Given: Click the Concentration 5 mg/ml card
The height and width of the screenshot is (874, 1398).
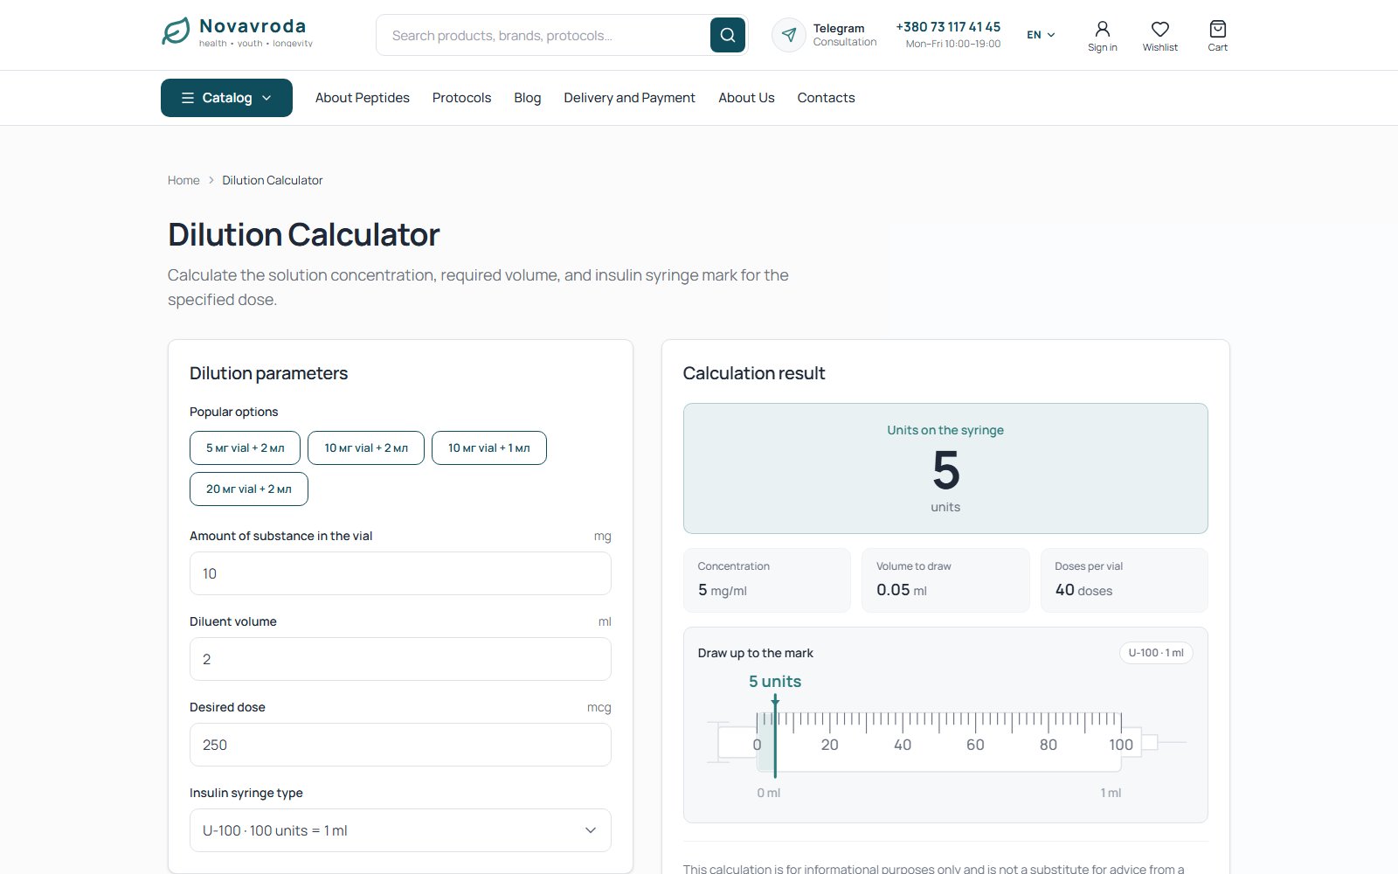Looking at the screenshot, I should [767, 580].
